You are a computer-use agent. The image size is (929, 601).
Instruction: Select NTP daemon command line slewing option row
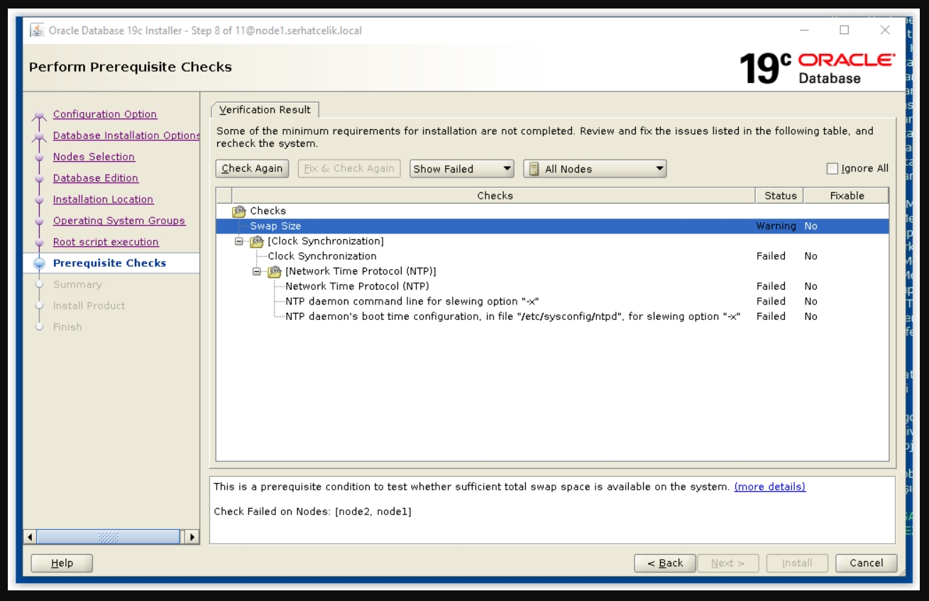tap(552, 302)
